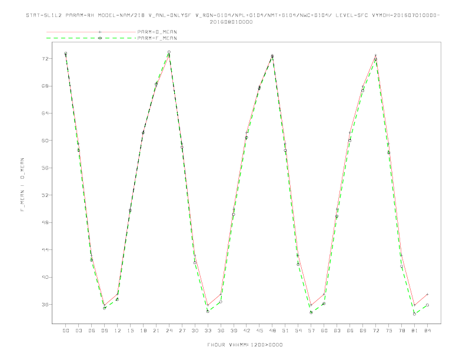Image resolution: width=466 pixels, height=360 pixels.
Task: Click x-axis tick label 00
Action: coord(66,331)
